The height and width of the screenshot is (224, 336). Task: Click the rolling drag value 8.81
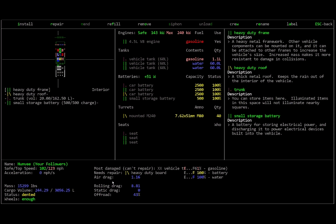(x=136, y=186)
